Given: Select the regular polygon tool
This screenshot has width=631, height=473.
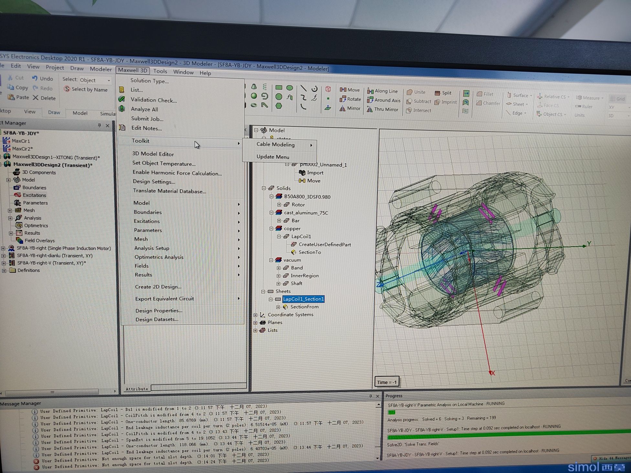Looking at the screenshot, I should click(x=279, y=106).
